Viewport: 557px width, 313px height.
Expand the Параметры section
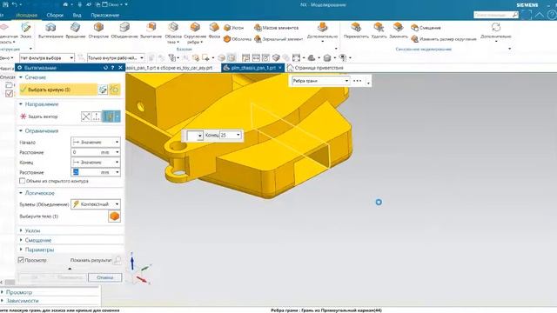39,250
